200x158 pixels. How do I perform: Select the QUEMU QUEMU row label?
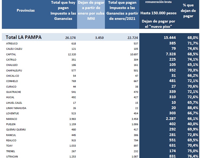[x=16, y=130]
